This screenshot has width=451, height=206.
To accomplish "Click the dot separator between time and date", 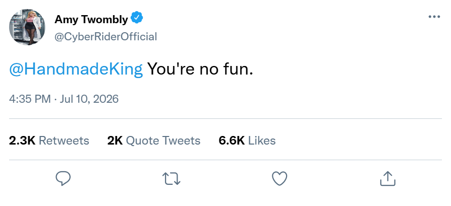I will [55, 99].
